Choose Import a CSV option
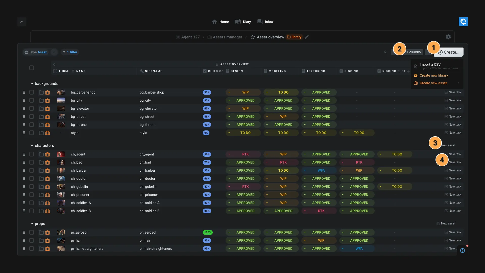This screenshot has height=273, width=485. point(430,65)
